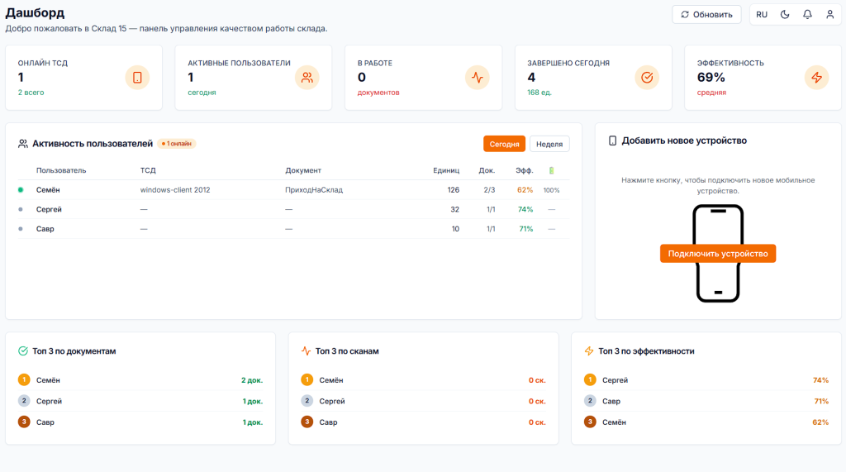Click the battery column header icon
The width and height of the screenshot is (846, 472).
(552, 170)
